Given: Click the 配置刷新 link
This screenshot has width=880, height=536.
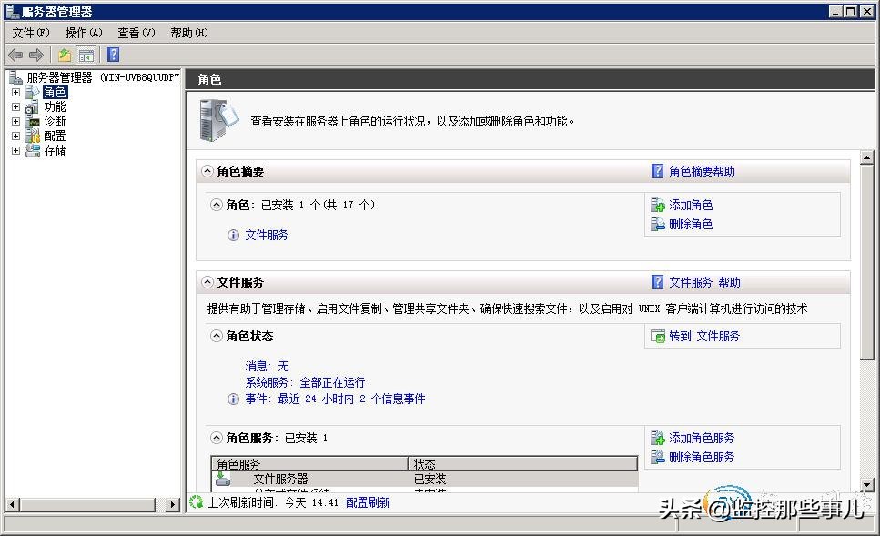Looking at the screenshot, I should click(x=368, y=501).
